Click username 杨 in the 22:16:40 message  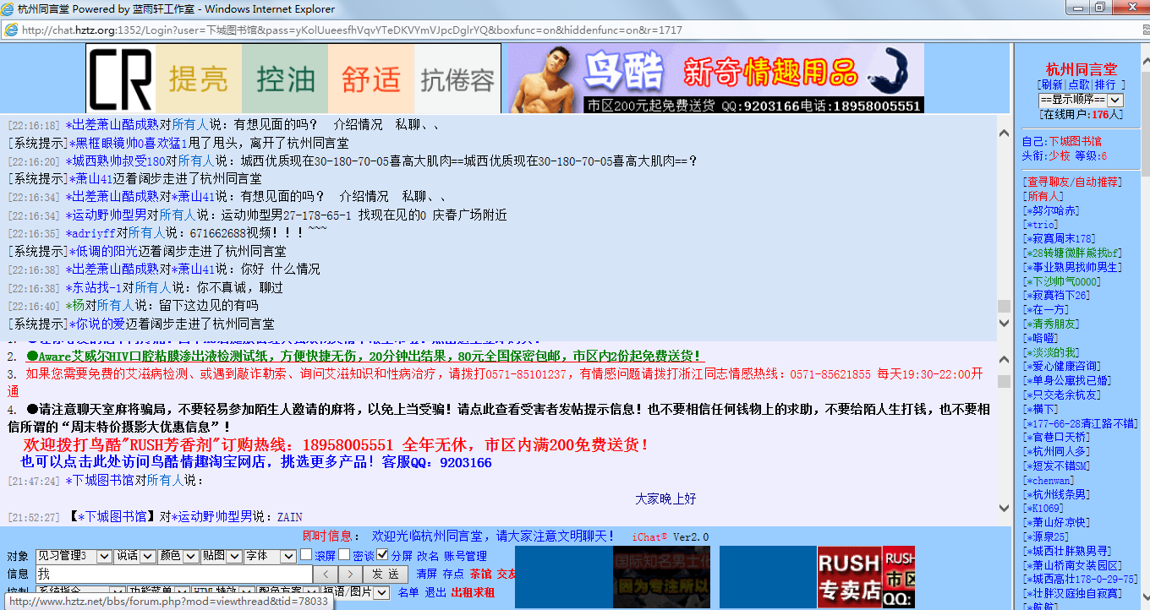[75, 305]
